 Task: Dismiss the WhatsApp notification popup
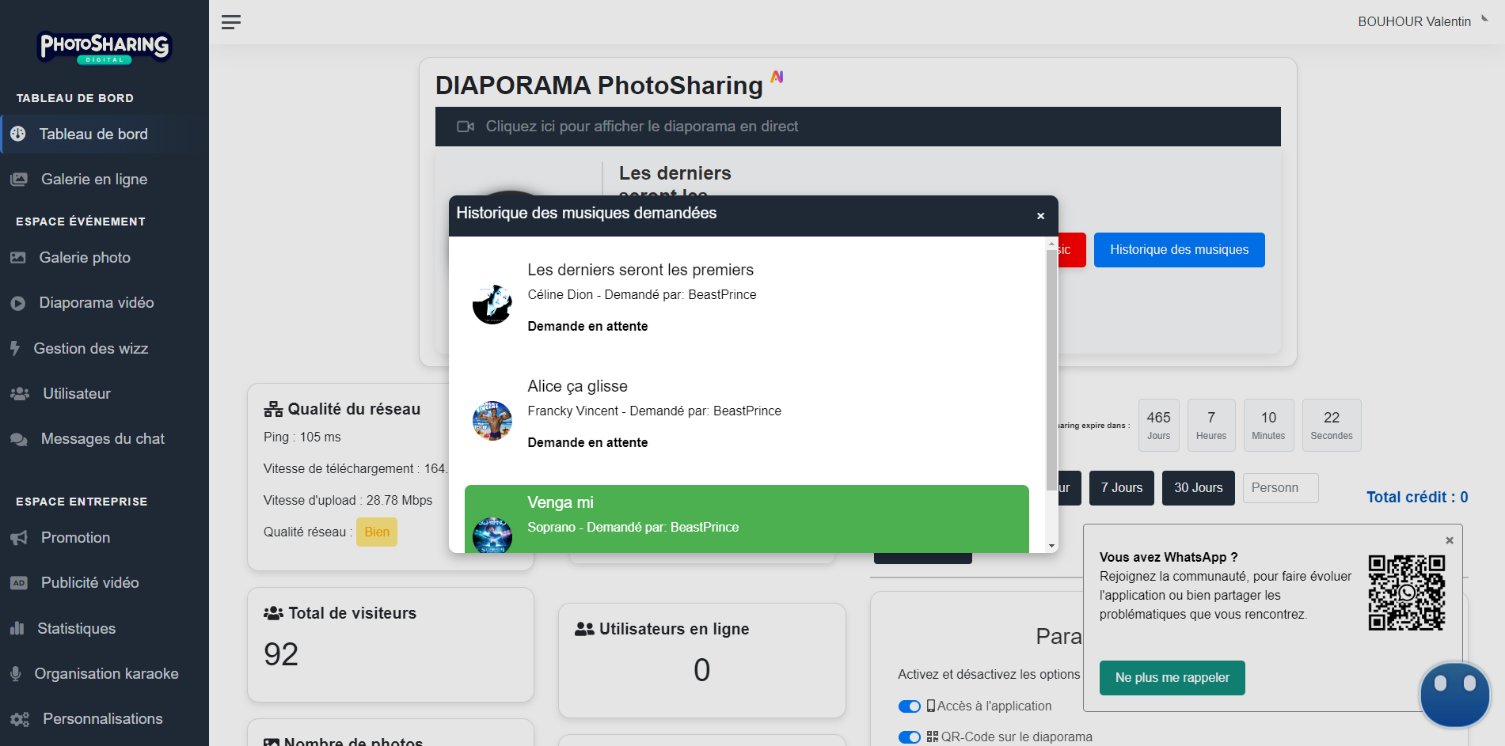pyautogui.click(x=1450, y=540)
